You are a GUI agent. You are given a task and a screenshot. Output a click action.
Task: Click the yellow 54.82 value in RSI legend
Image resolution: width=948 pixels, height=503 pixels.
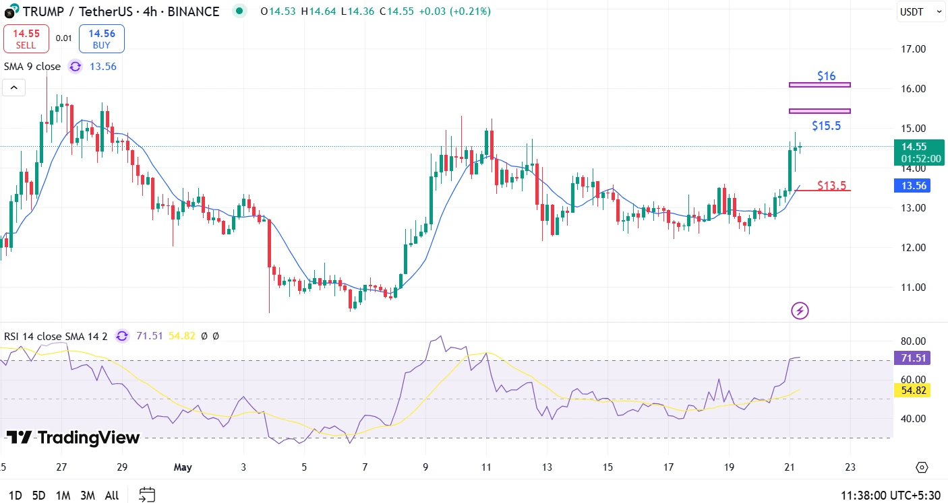click(x=181, y=336)
